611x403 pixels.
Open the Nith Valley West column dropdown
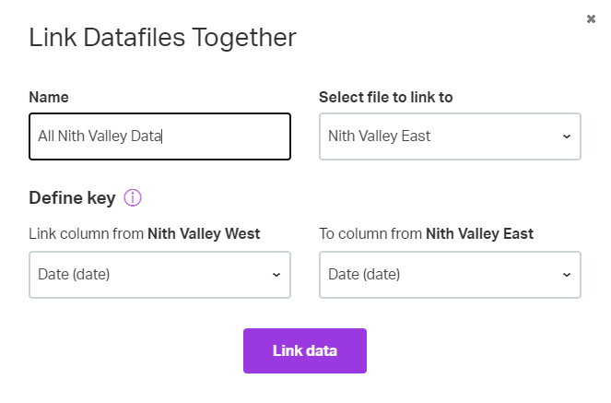pyautogui.click(x=159, y=275)
